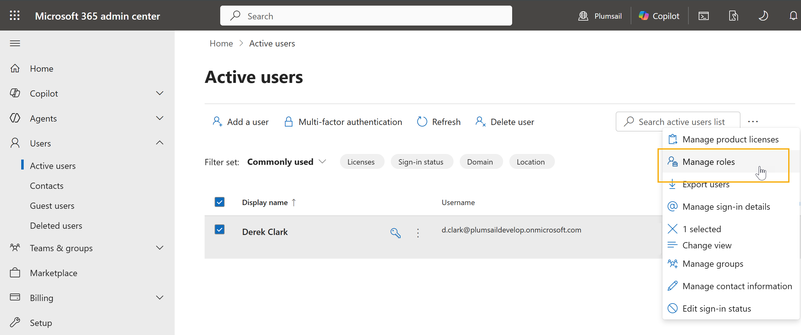This screenshot has width=801, height=335.
Task: Choose Export users in the menu
Action: coord(731,184)
